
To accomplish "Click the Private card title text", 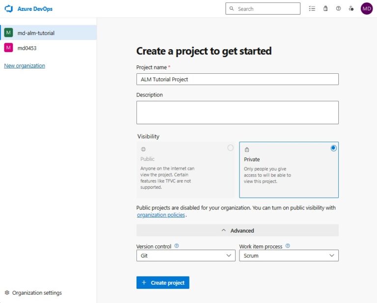I will (252, 159).
